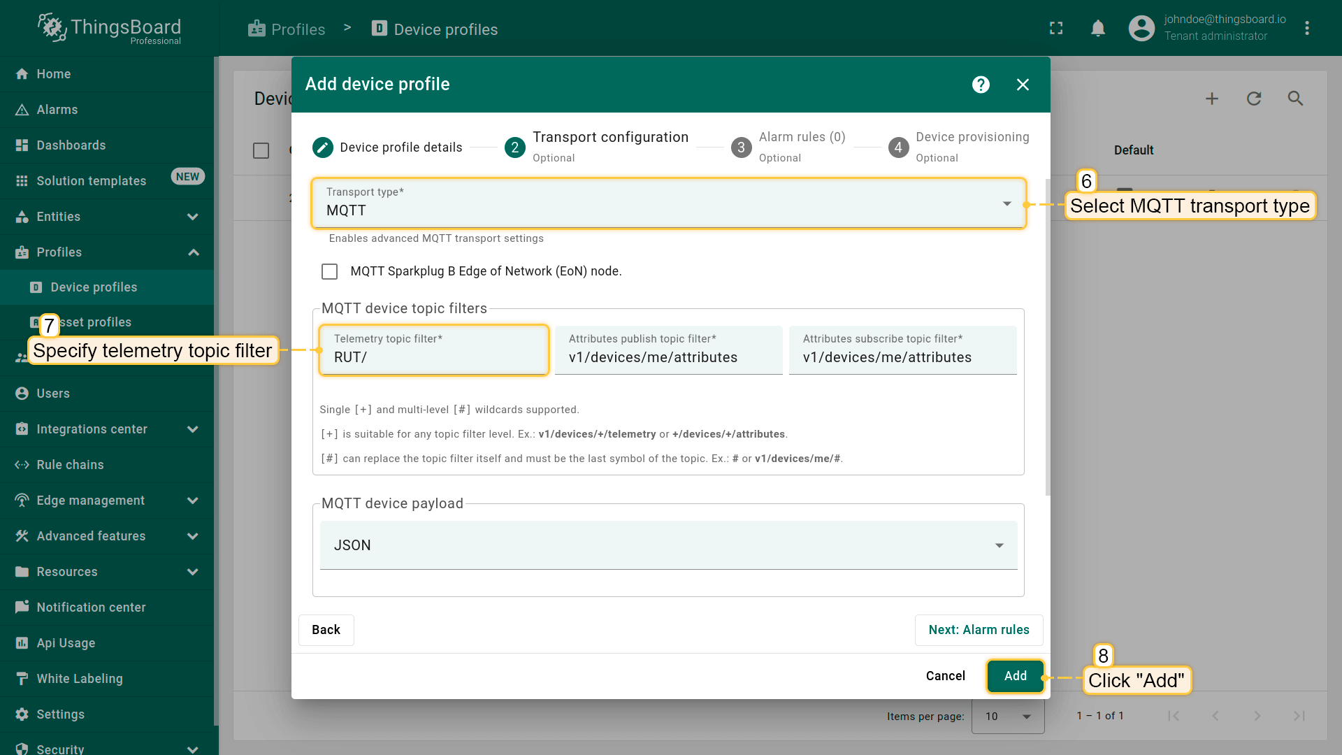
Task: Enable MQTT Sparkplug B EoN node checkbox
Action: pyautogui.click(x=329, y=271)
